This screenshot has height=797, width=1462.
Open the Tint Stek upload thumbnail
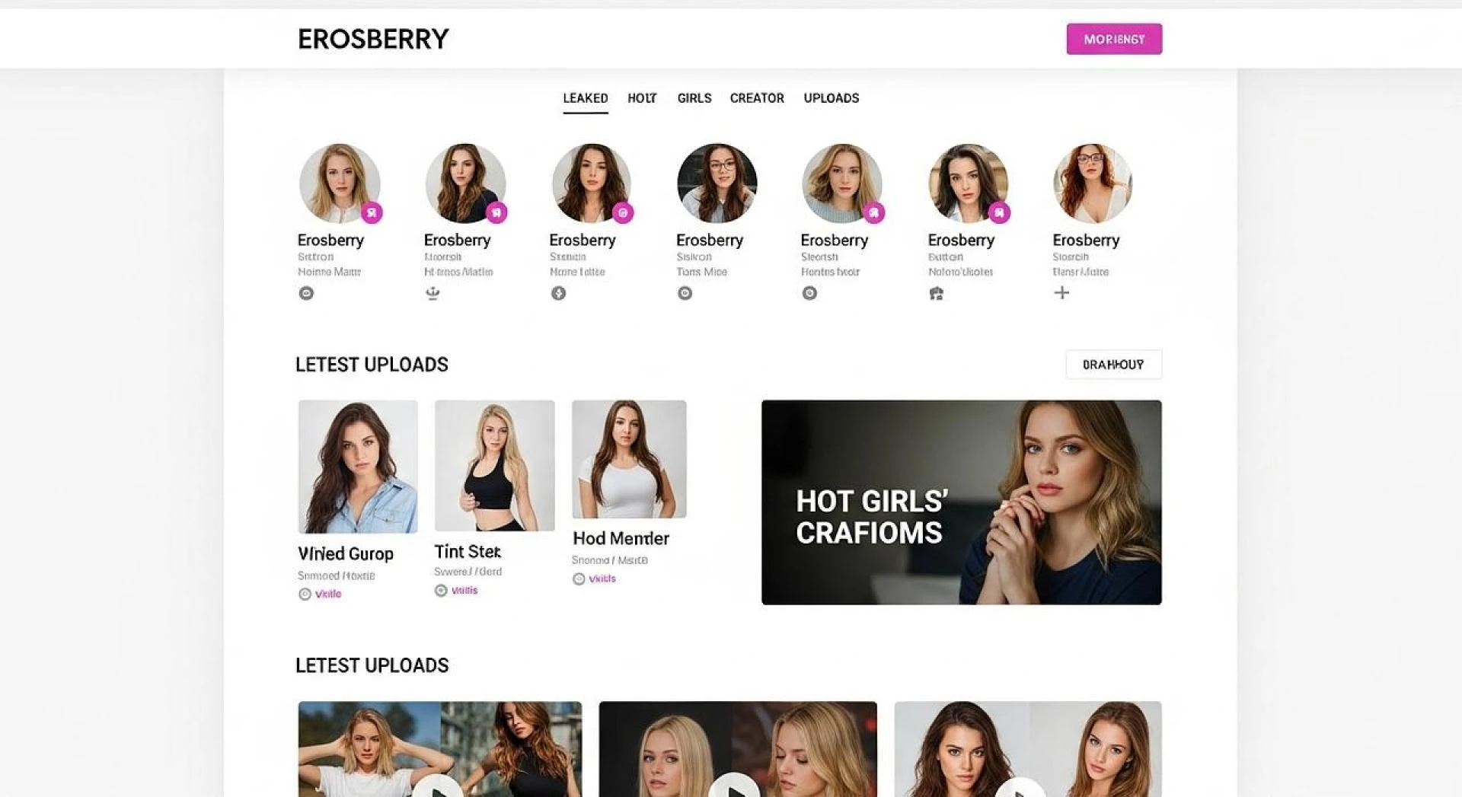point(494,466)
